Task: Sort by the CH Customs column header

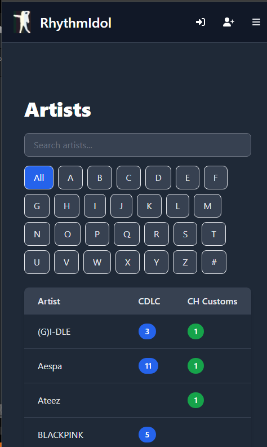Action: pos(212,302)
